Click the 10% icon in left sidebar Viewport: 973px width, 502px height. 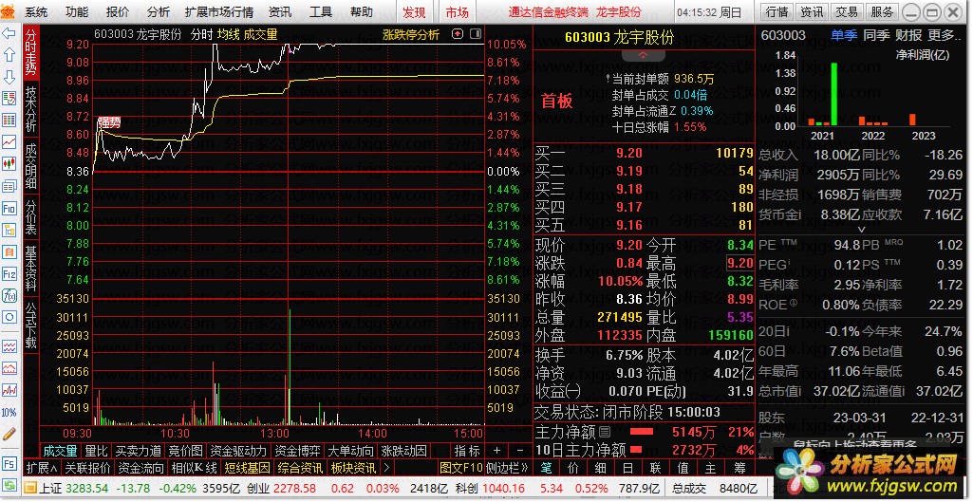click(9, 412)
